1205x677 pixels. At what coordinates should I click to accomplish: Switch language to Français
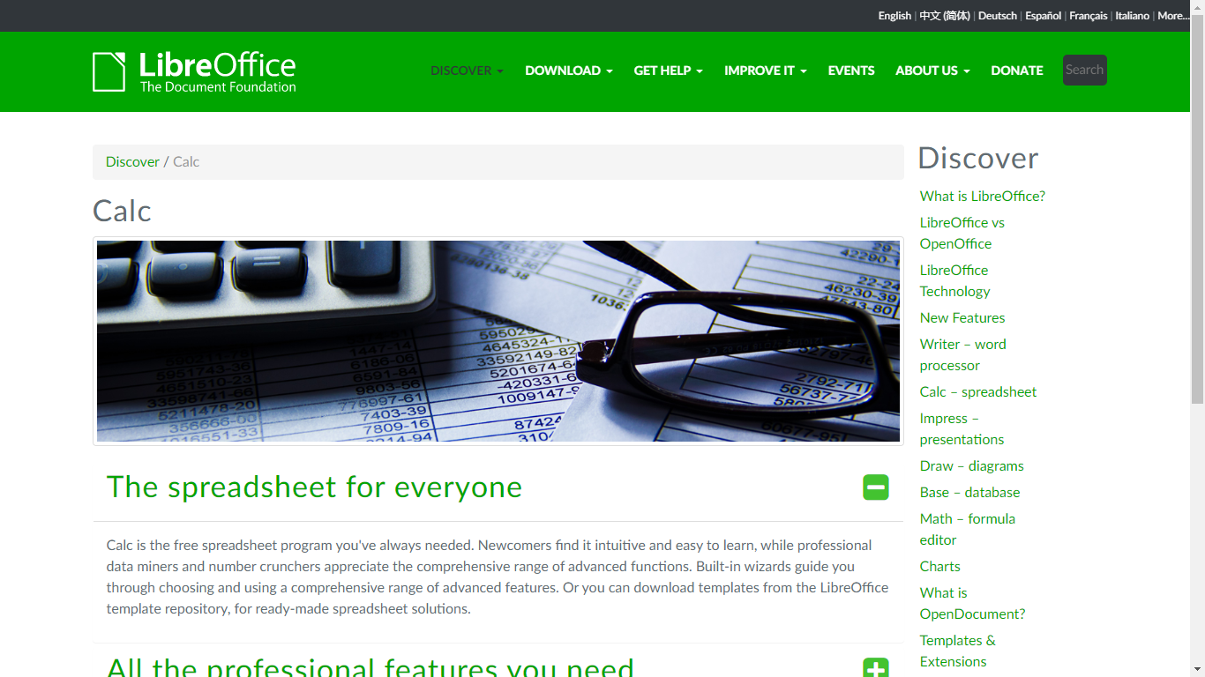(x=1089, y=16)
